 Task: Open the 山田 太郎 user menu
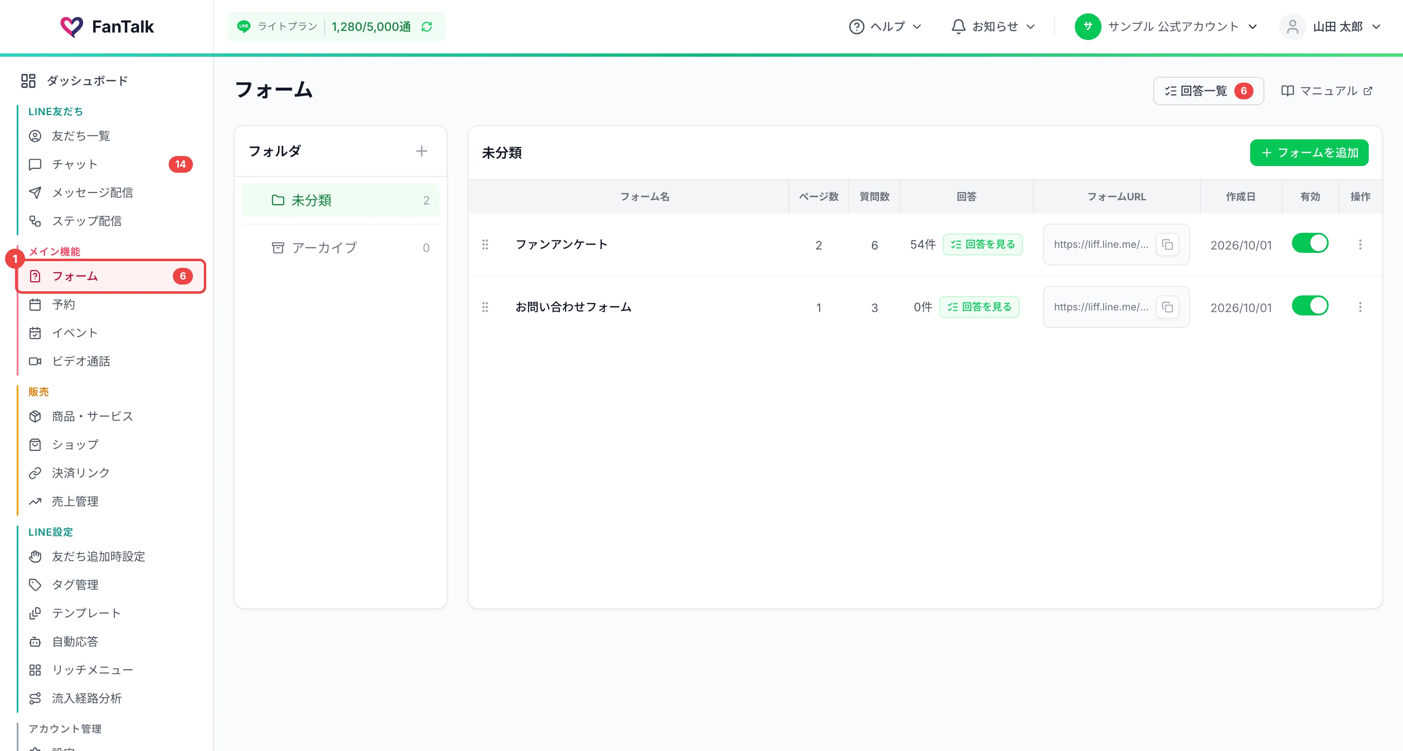tap(1331, 27)
